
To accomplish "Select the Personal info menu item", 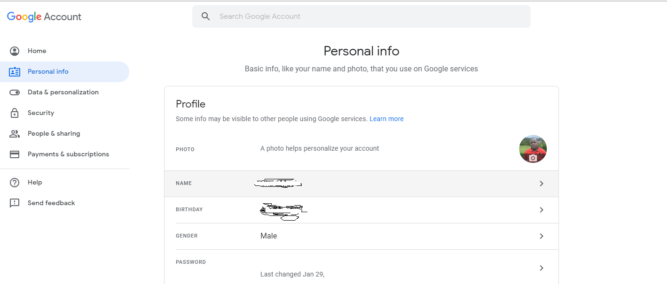I will click(x=64, y=71).
